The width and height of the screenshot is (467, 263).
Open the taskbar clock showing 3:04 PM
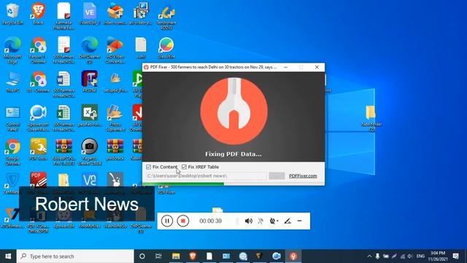click(x=438, y=256)
